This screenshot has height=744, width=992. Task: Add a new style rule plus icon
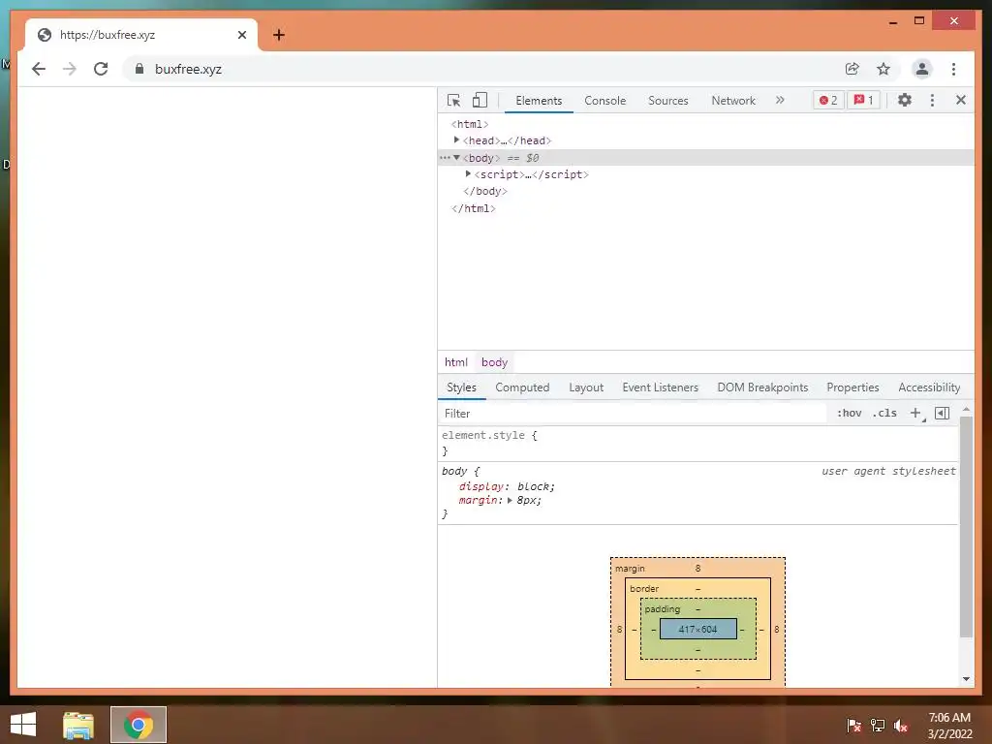click(x=915, y=413)
